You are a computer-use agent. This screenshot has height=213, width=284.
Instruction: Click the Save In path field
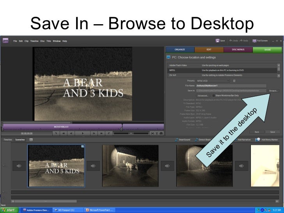[x=231, y=91]
